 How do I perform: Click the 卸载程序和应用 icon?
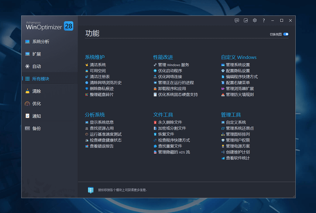coord(155,89)
